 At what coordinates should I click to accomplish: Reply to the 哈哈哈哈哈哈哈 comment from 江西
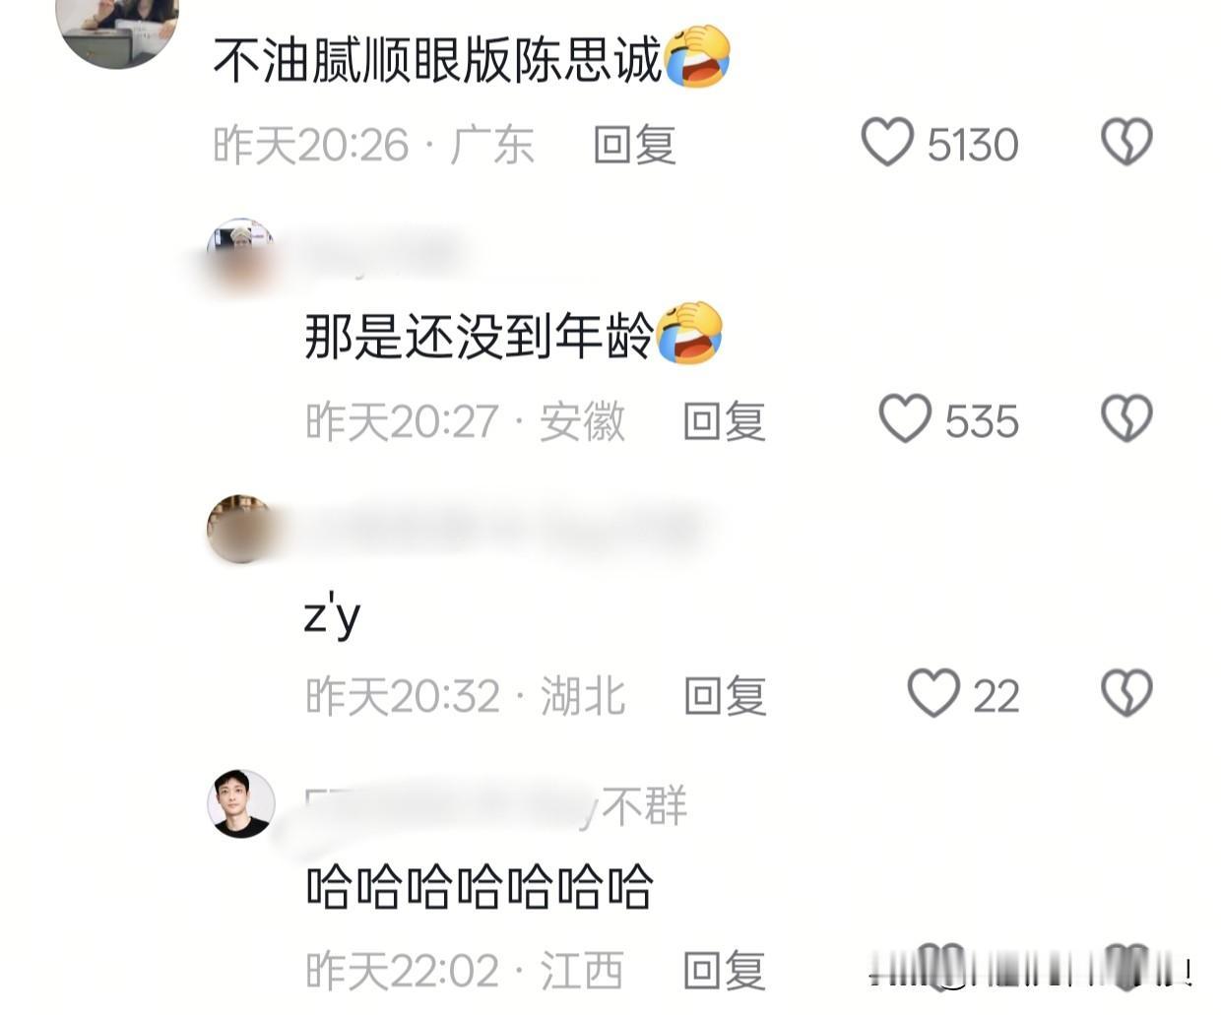click(725, 971)
